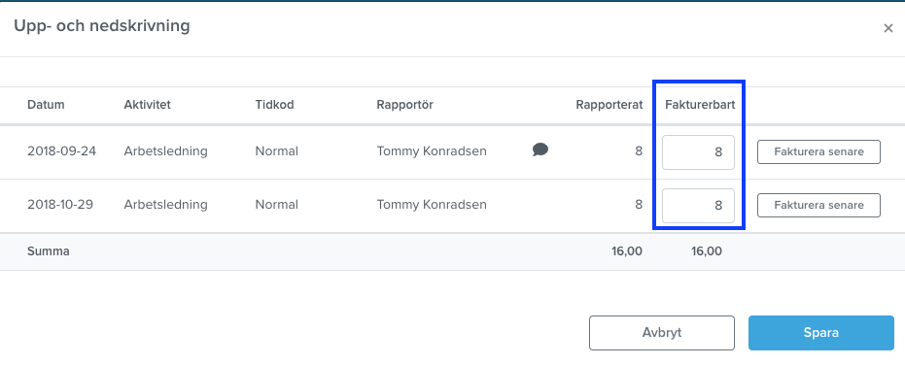Edit Fakturerbart hours for the 2018-10-29 row
This screenshot has width=905, height=365.
click(x=698, y=205)
